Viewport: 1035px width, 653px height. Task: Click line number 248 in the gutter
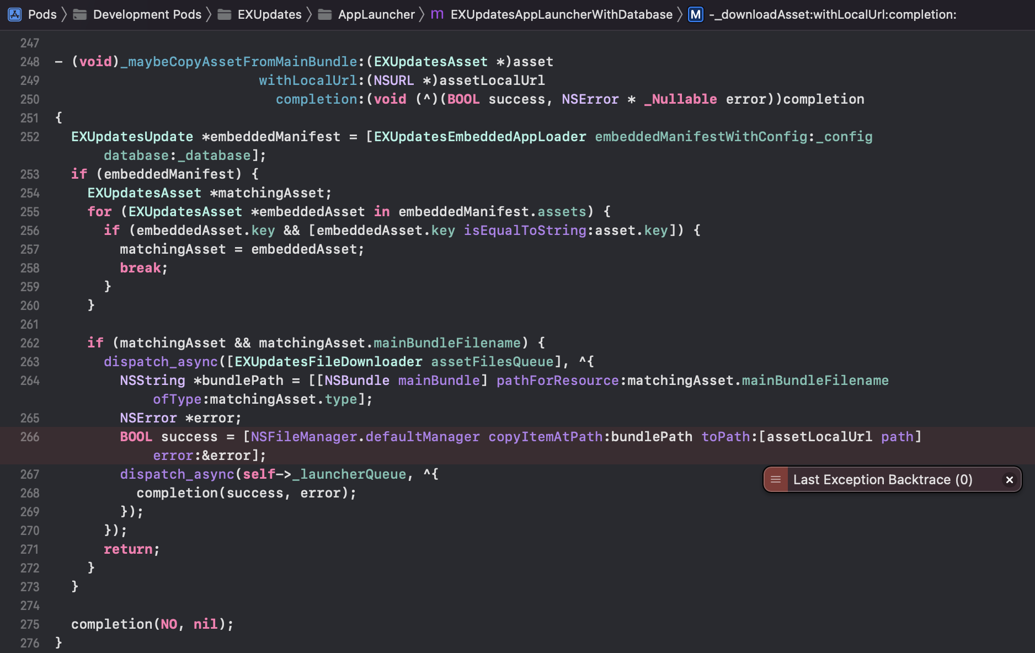pos(30,62)
